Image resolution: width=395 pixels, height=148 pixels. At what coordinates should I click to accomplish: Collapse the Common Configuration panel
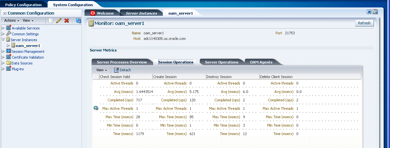5,13
